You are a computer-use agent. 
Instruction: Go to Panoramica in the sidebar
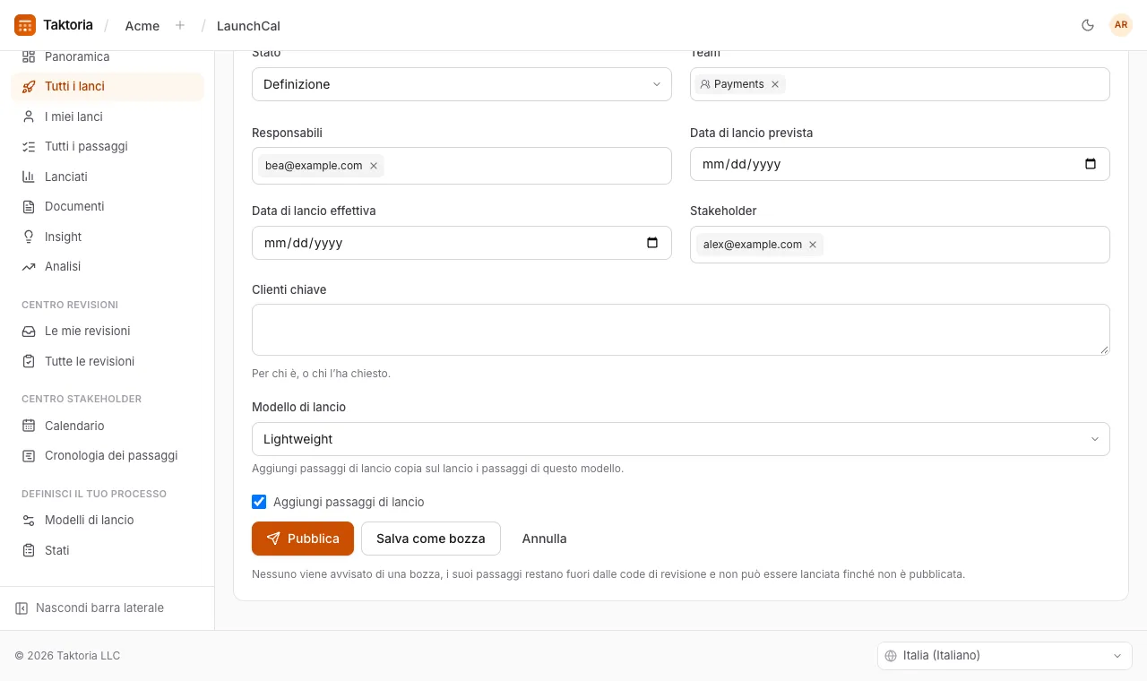point(108,56)
